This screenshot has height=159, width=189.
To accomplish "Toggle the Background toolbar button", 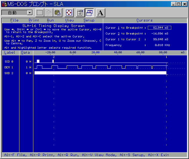I will 89,13.
